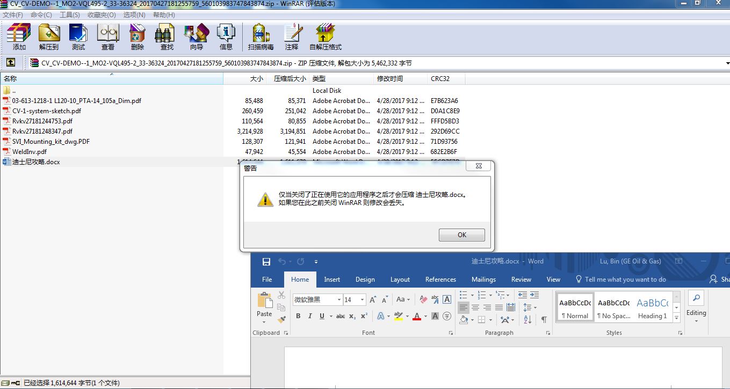Click the Subscript x₂ icon
Screen dimensions: 730x389
pyautogui.click(x=352, y=316)
